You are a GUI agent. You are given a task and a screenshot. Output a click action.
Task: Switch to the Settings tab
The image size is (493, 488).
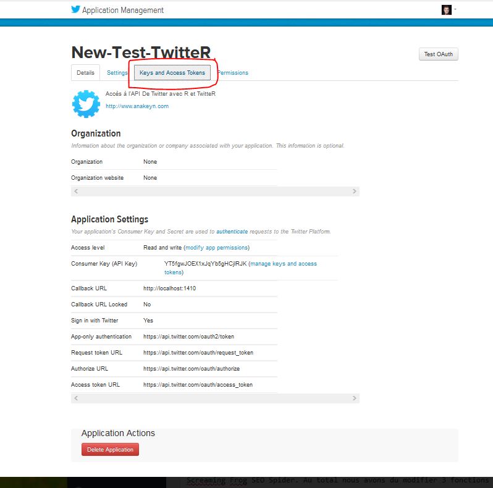pyautogui.click(x=117, y=73)
